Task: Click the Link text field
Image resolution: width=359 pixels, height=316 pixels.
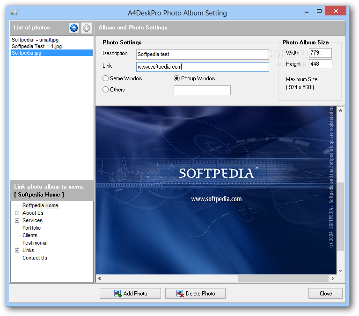Action: [202, 67]
